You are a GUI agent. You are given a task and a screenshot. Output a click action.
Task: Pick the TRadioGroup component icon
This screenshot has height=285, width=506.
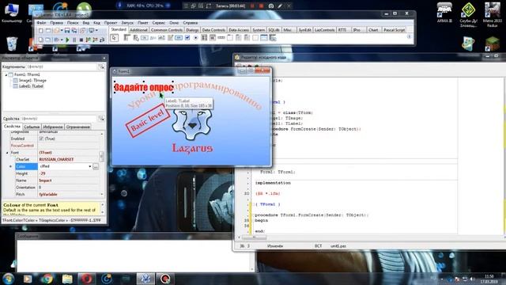click(x=238, y=38)
